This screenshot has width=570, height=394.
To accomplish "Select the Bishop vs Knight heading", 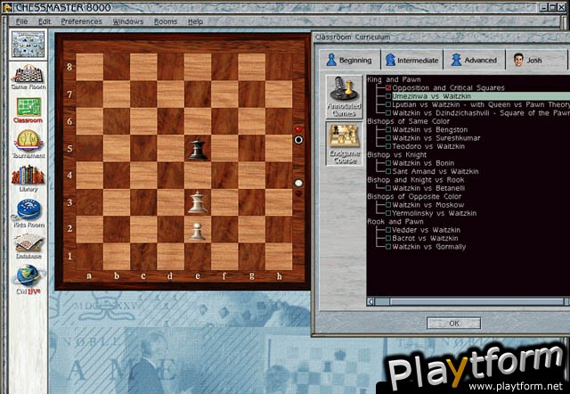I will [x=396, y=154].
